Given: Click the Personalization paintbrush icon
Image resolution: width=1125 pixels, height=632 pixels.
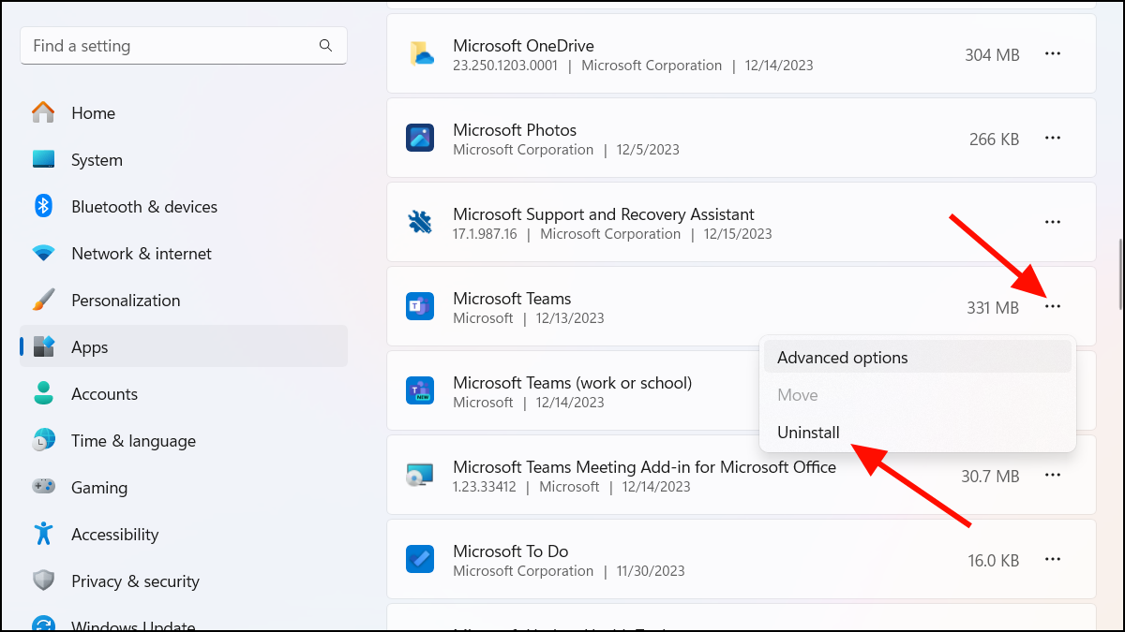Looking at the screenshot, I should (x=43, y=301).
